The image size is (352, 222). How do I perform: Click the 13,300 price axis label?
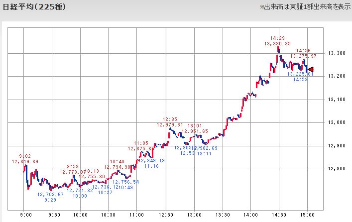coord(337,53)
